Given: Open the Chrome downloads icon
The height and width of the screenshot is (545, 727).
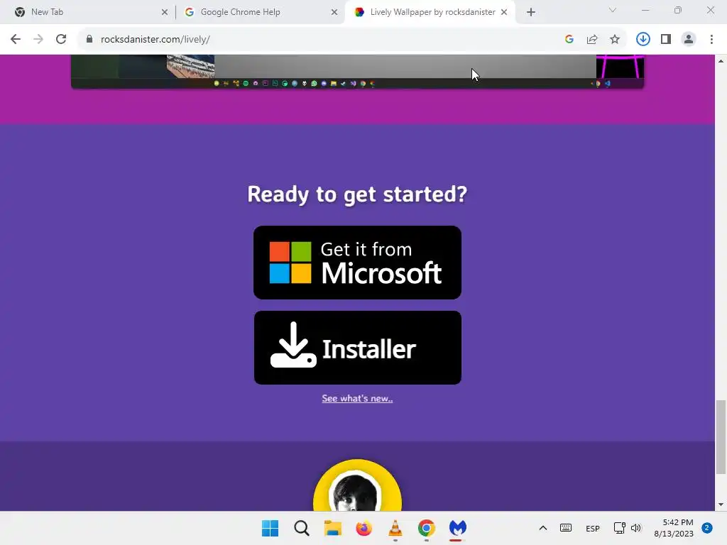Looking at the screenshot, I should point(643,40).
